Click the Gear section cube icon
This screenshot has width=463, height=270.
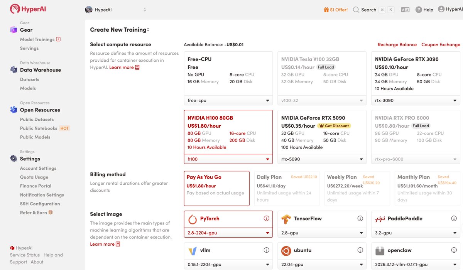pos(14,30)
